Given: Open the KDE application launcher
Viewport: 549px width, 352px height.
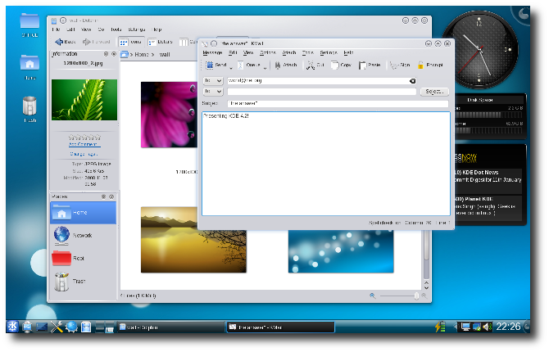Looking at the screenshot, I should point(14,327).
